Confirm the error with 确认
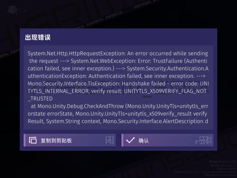The width and height of the screenshot is (237, 178). (168, 140)
